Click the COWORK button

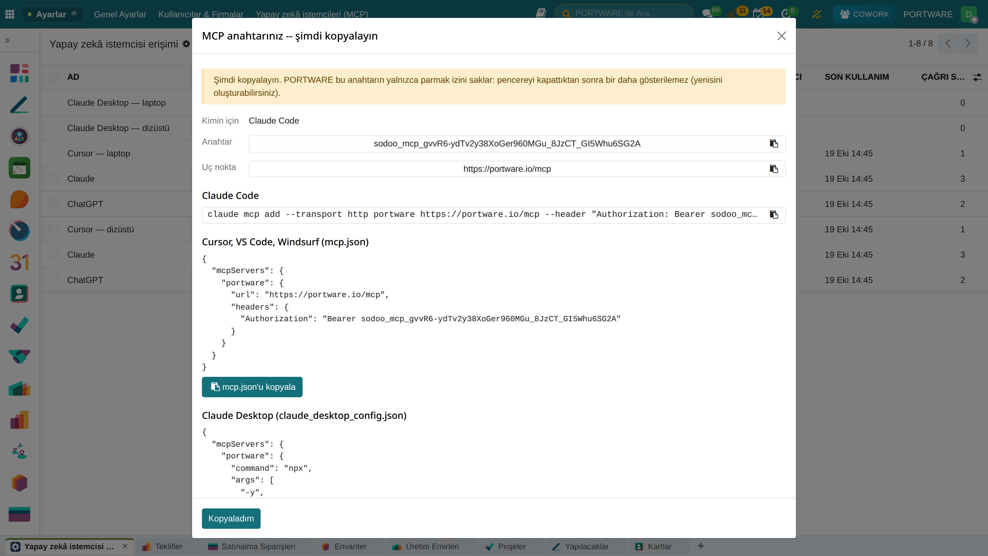tap(864, 14)
